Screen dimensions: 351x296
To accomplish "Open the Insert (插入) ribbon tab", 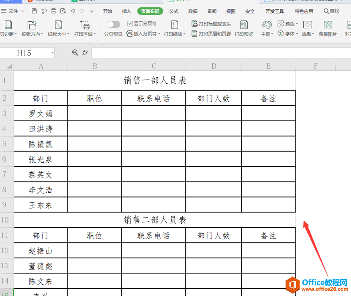I will pos(126,11).
